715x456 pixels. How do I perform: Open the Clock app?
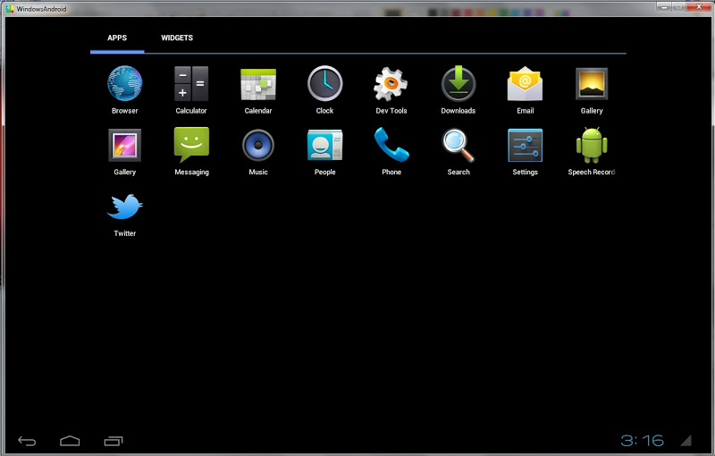324,83
